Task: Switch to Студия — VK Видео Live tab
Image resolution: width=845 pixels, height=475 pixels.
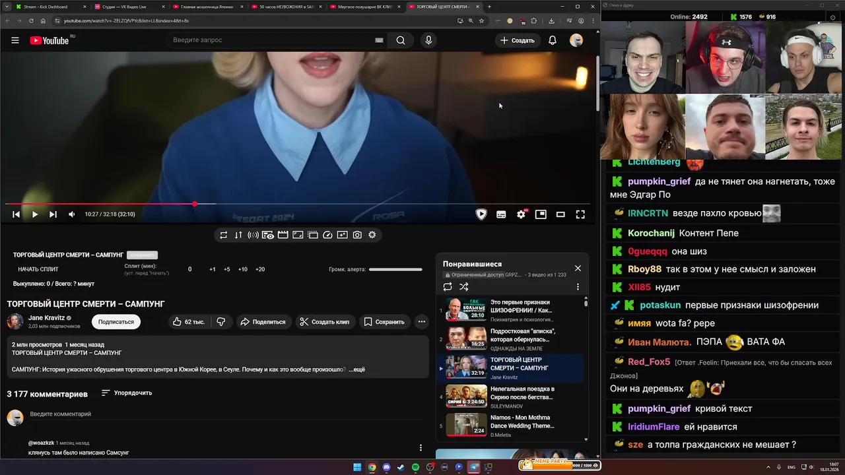Action: tap(129, 7)
